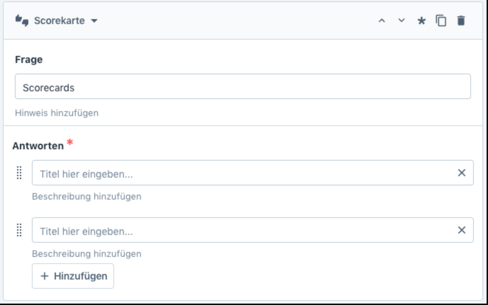Move the question down with the chevron

pos(401,21)
